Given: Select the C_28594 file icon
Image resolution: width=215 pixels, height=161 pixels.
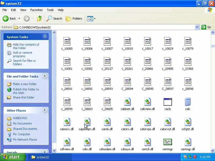Looking at the screenshot, I should click(127, 82).
